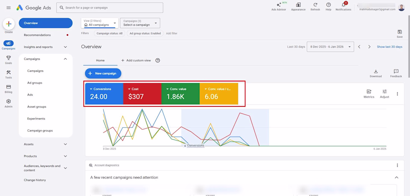Go to next date range
Viewport: 410px width, 196px height.
(369, 47)
